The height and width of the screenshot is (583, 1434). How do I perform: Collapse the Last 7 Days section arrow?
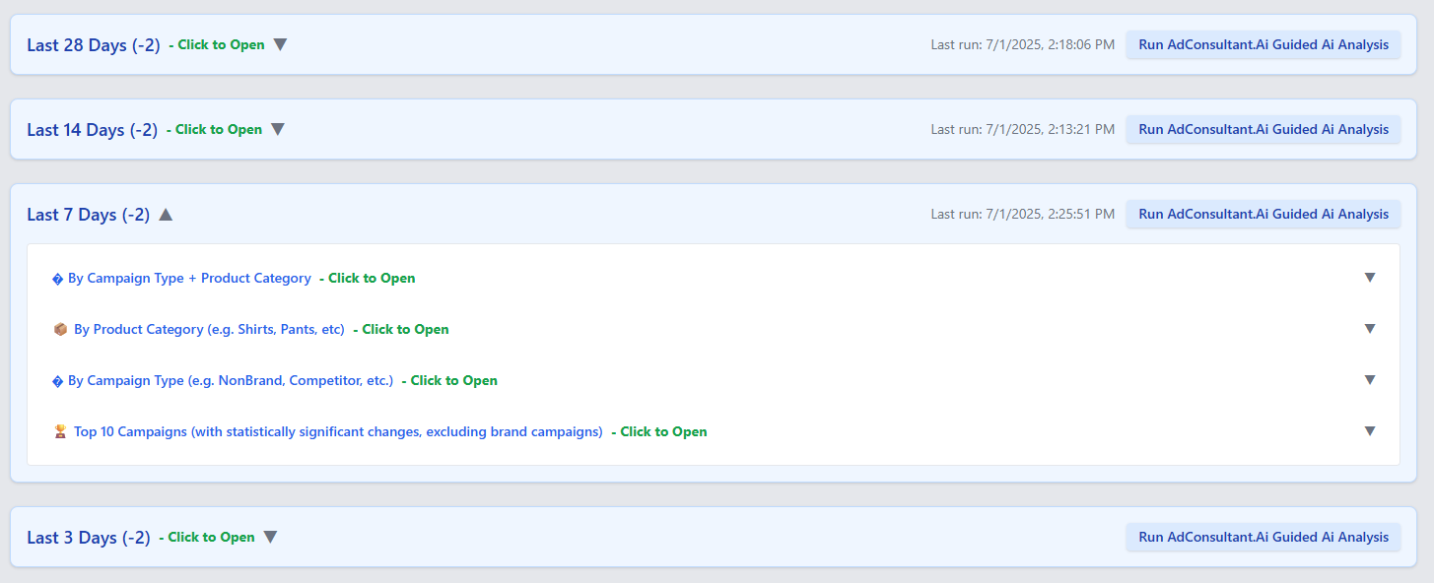pyautogui.click(x=166, y=215)
